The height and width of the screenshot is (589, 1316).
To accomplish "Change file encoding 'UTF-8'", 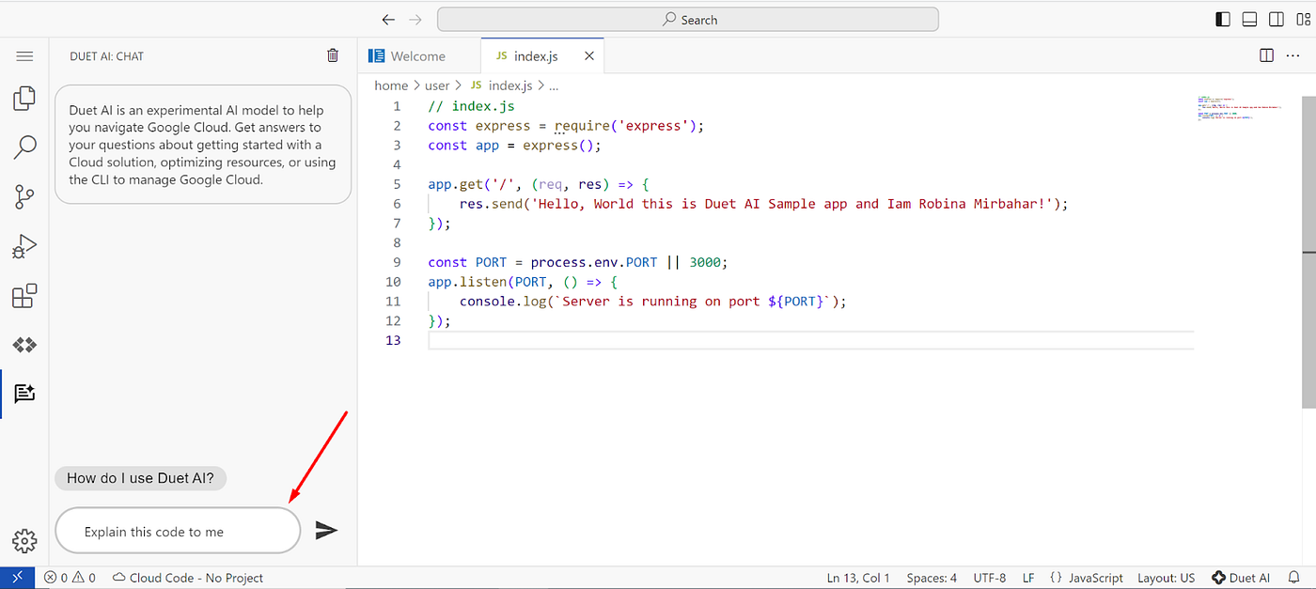I will pos(990,578).
